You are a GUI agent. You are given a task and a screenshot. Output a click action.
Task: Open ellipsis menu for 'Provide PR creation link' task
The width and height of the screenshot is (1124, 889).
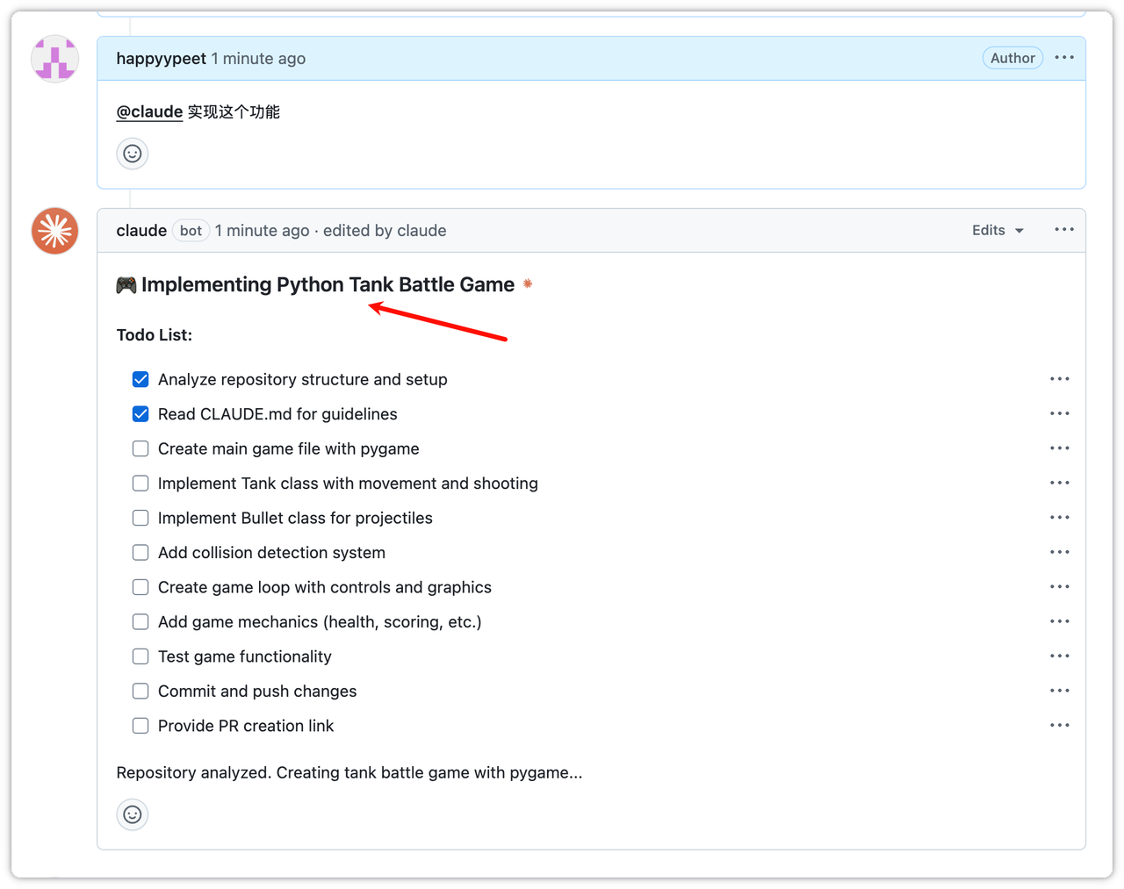point(1060,726)
